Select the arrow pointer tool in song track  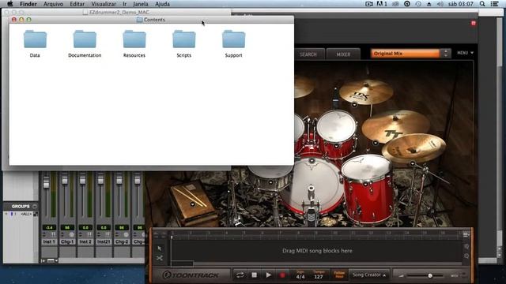(x=160, y=248)
